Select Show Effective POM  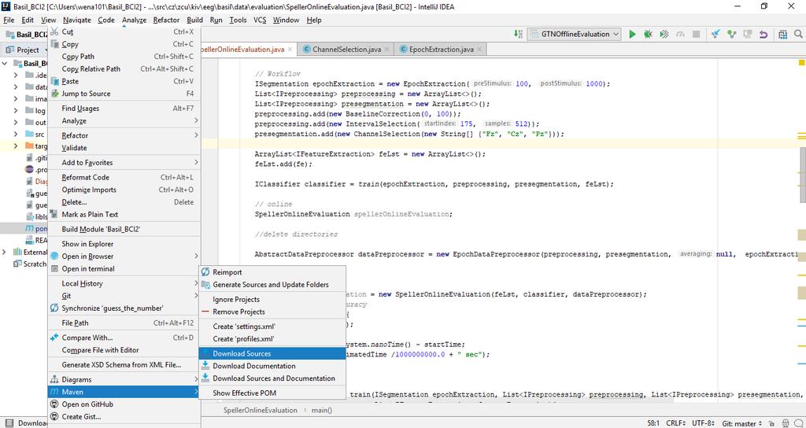[x=272, y=393]
